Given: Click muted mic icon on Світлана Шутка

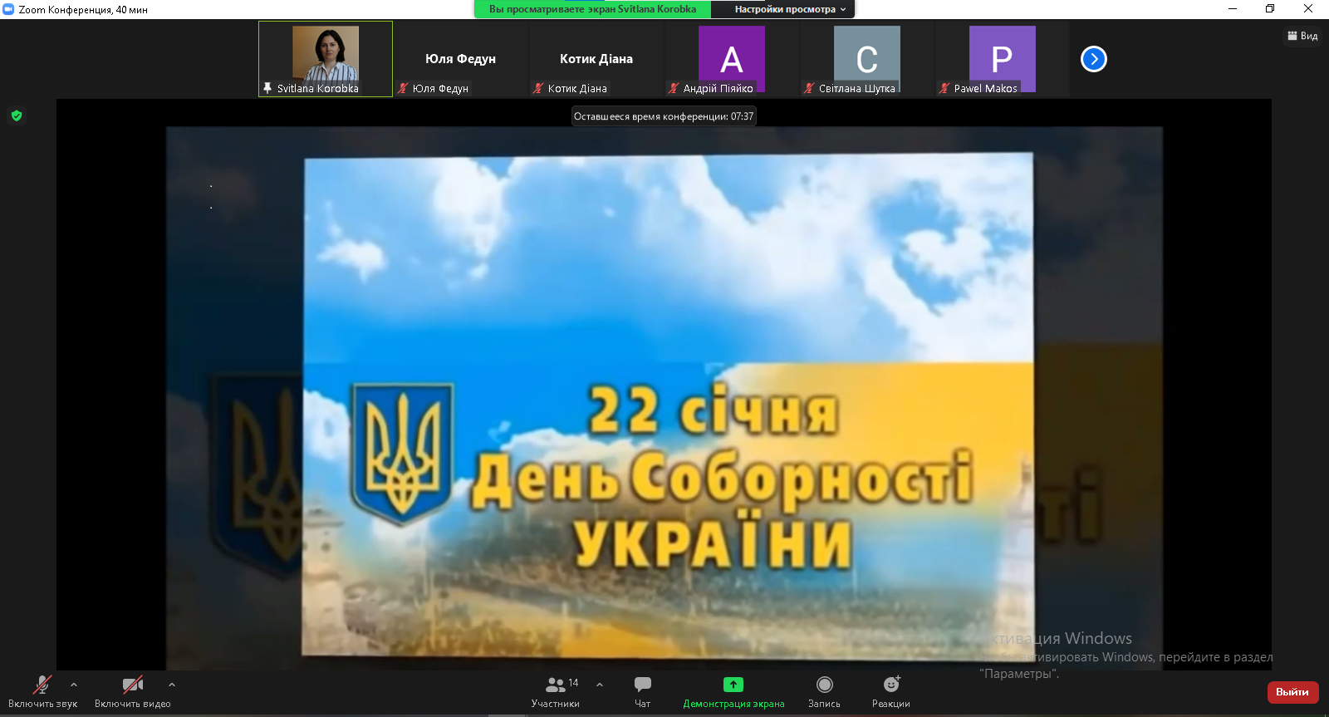Looking at the screenshot, I should [809, 88].
